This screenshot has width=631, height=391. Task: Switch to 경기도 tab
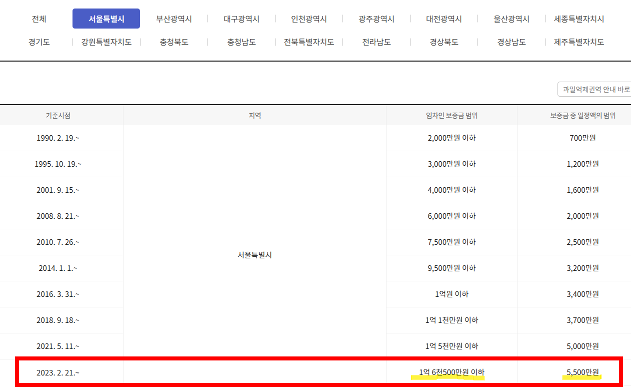click(39, 42)
